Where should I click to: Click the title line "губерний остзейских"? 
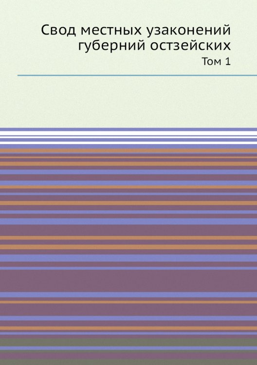click(154, 46)
